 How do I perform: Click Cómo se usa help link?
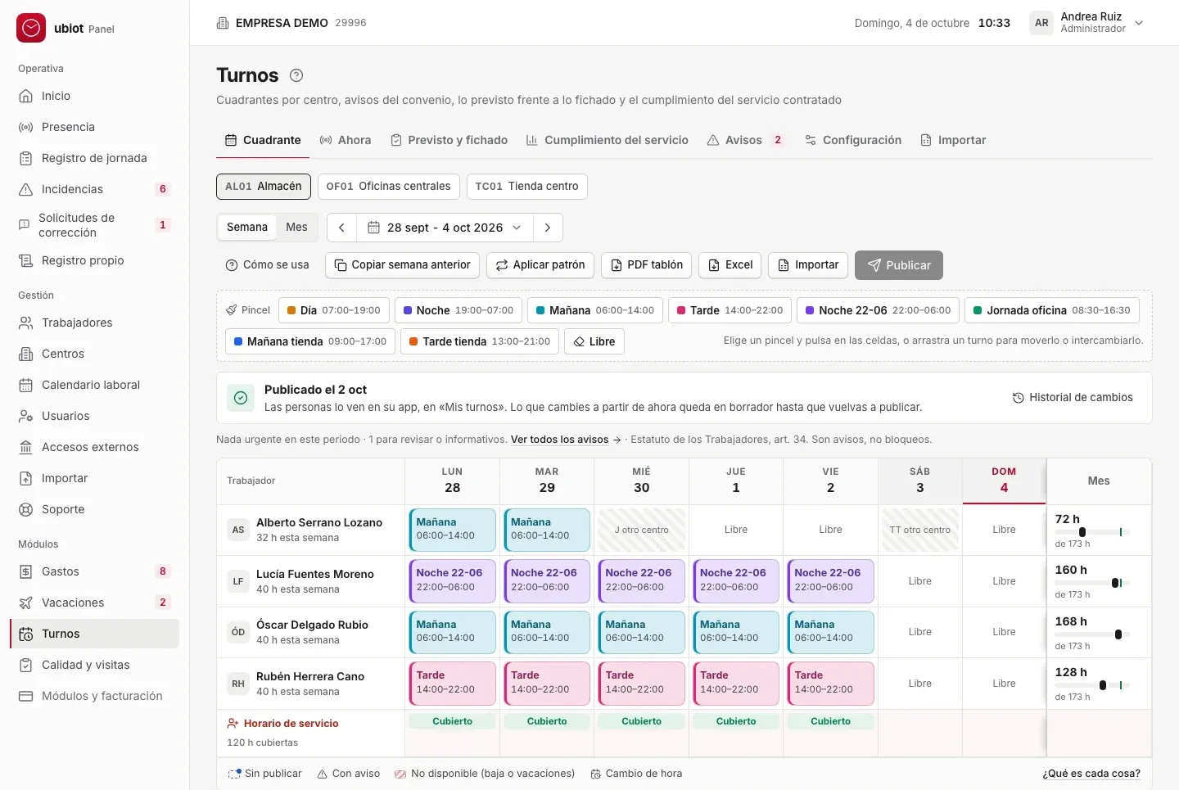coord(267,265)
